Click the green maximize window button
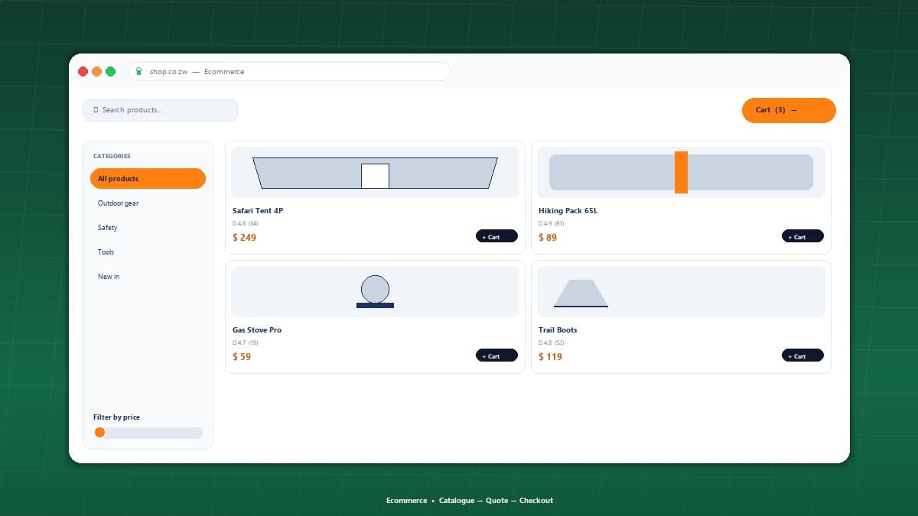Screen dimensions: 918x516 tap(110, 72)
